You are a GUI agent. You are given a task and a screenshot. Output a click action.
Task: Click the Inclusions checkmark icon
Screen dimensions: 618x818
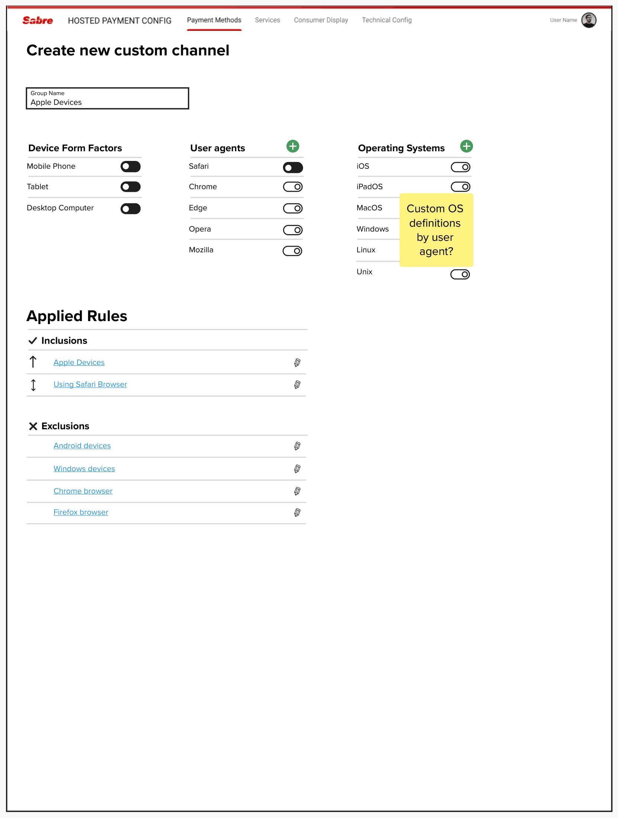coord(33,340)
